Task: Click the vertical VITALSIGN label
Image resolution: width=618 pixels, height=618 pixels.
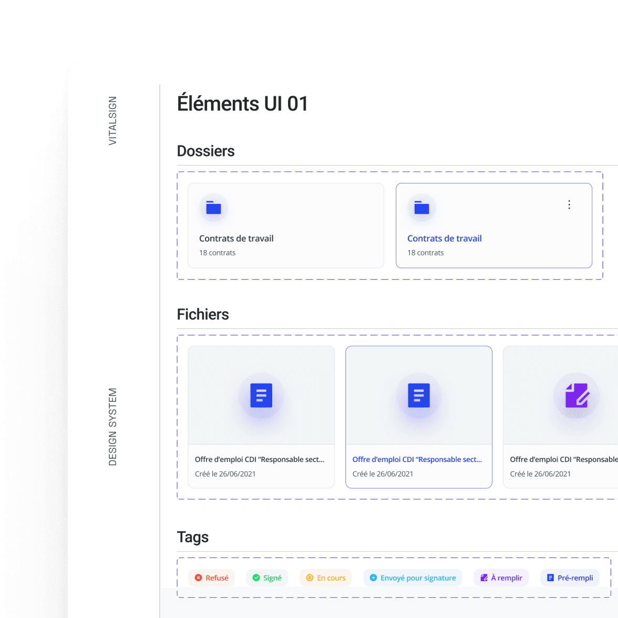Action: (x=112, y=121)
